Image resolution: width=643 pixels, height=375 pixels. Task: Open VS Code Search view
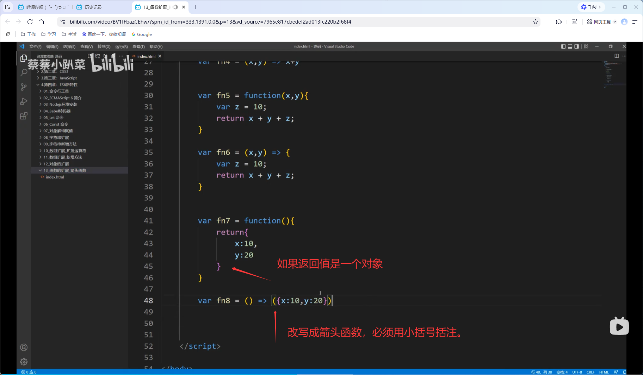[24, 73]
